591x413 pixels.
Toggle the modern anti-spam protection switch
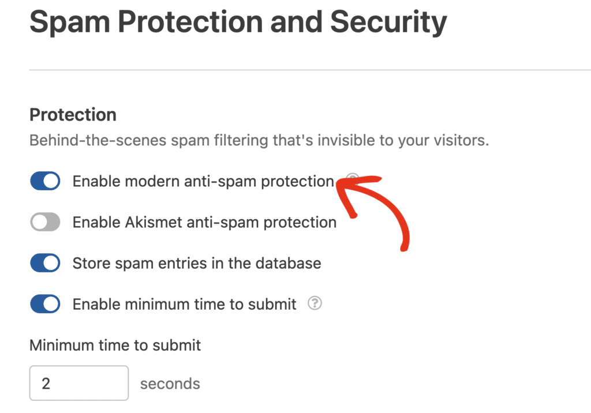[45, 182]
